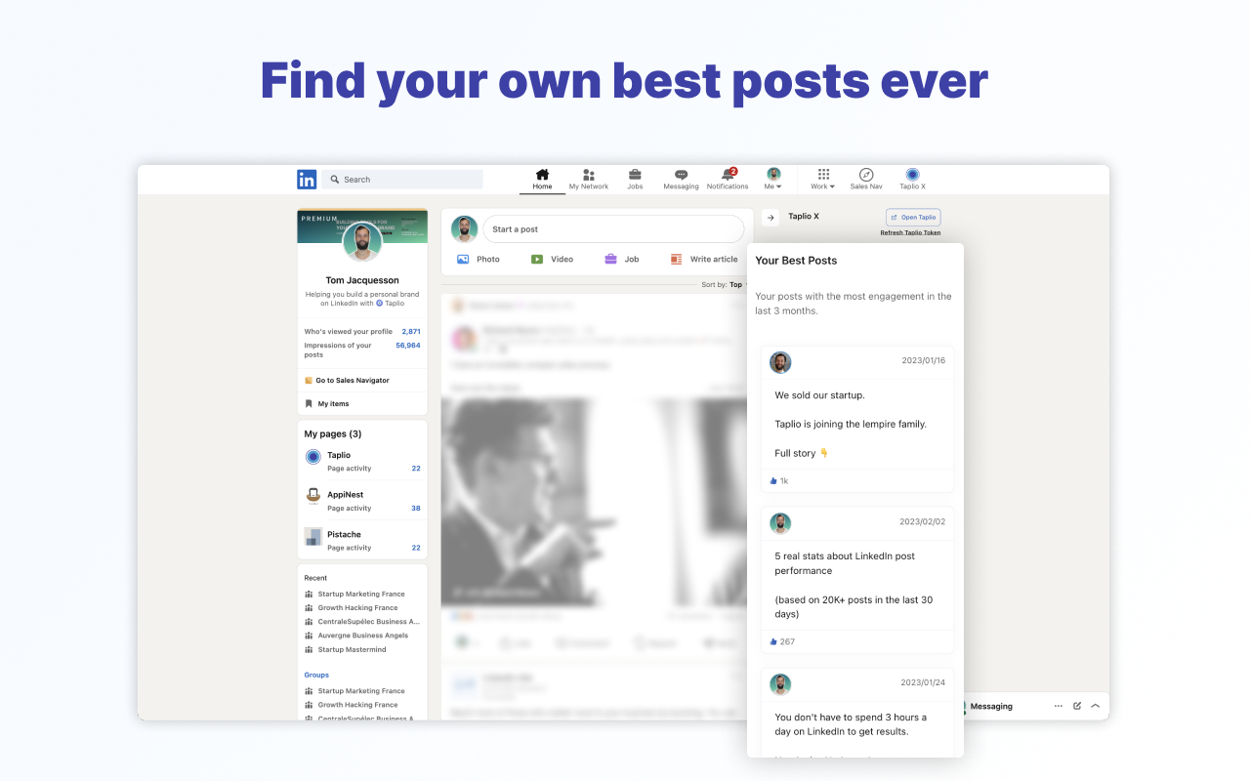The height and width of the screenshot is (781, 1250).
Task: Open the My Network tab
Action: pyautogui.click(x=589, y=180)
